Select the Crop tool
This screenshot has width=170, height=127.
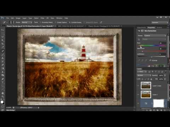coord(2,44)
